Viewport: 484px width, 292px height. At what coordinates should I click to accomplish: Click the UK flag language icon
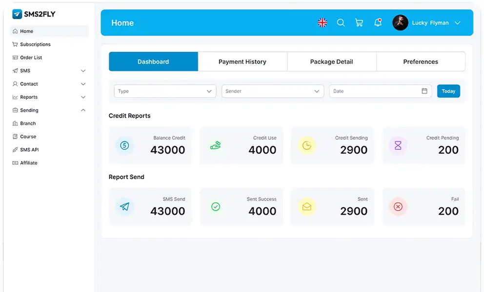(x=323, y=23)
